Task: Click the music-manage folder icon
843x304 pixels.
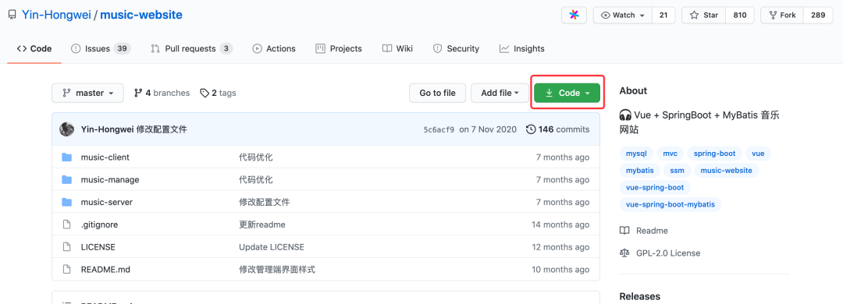Action: [66, 179]
